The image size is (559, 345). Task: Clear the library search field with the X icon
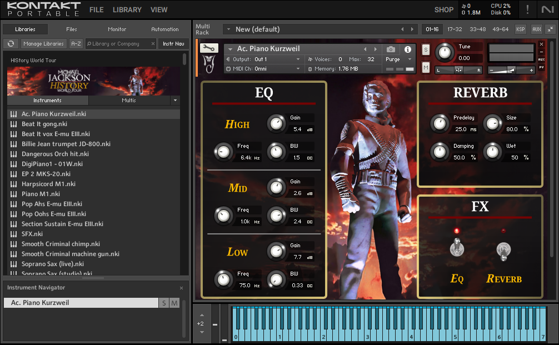pos(153,43)
